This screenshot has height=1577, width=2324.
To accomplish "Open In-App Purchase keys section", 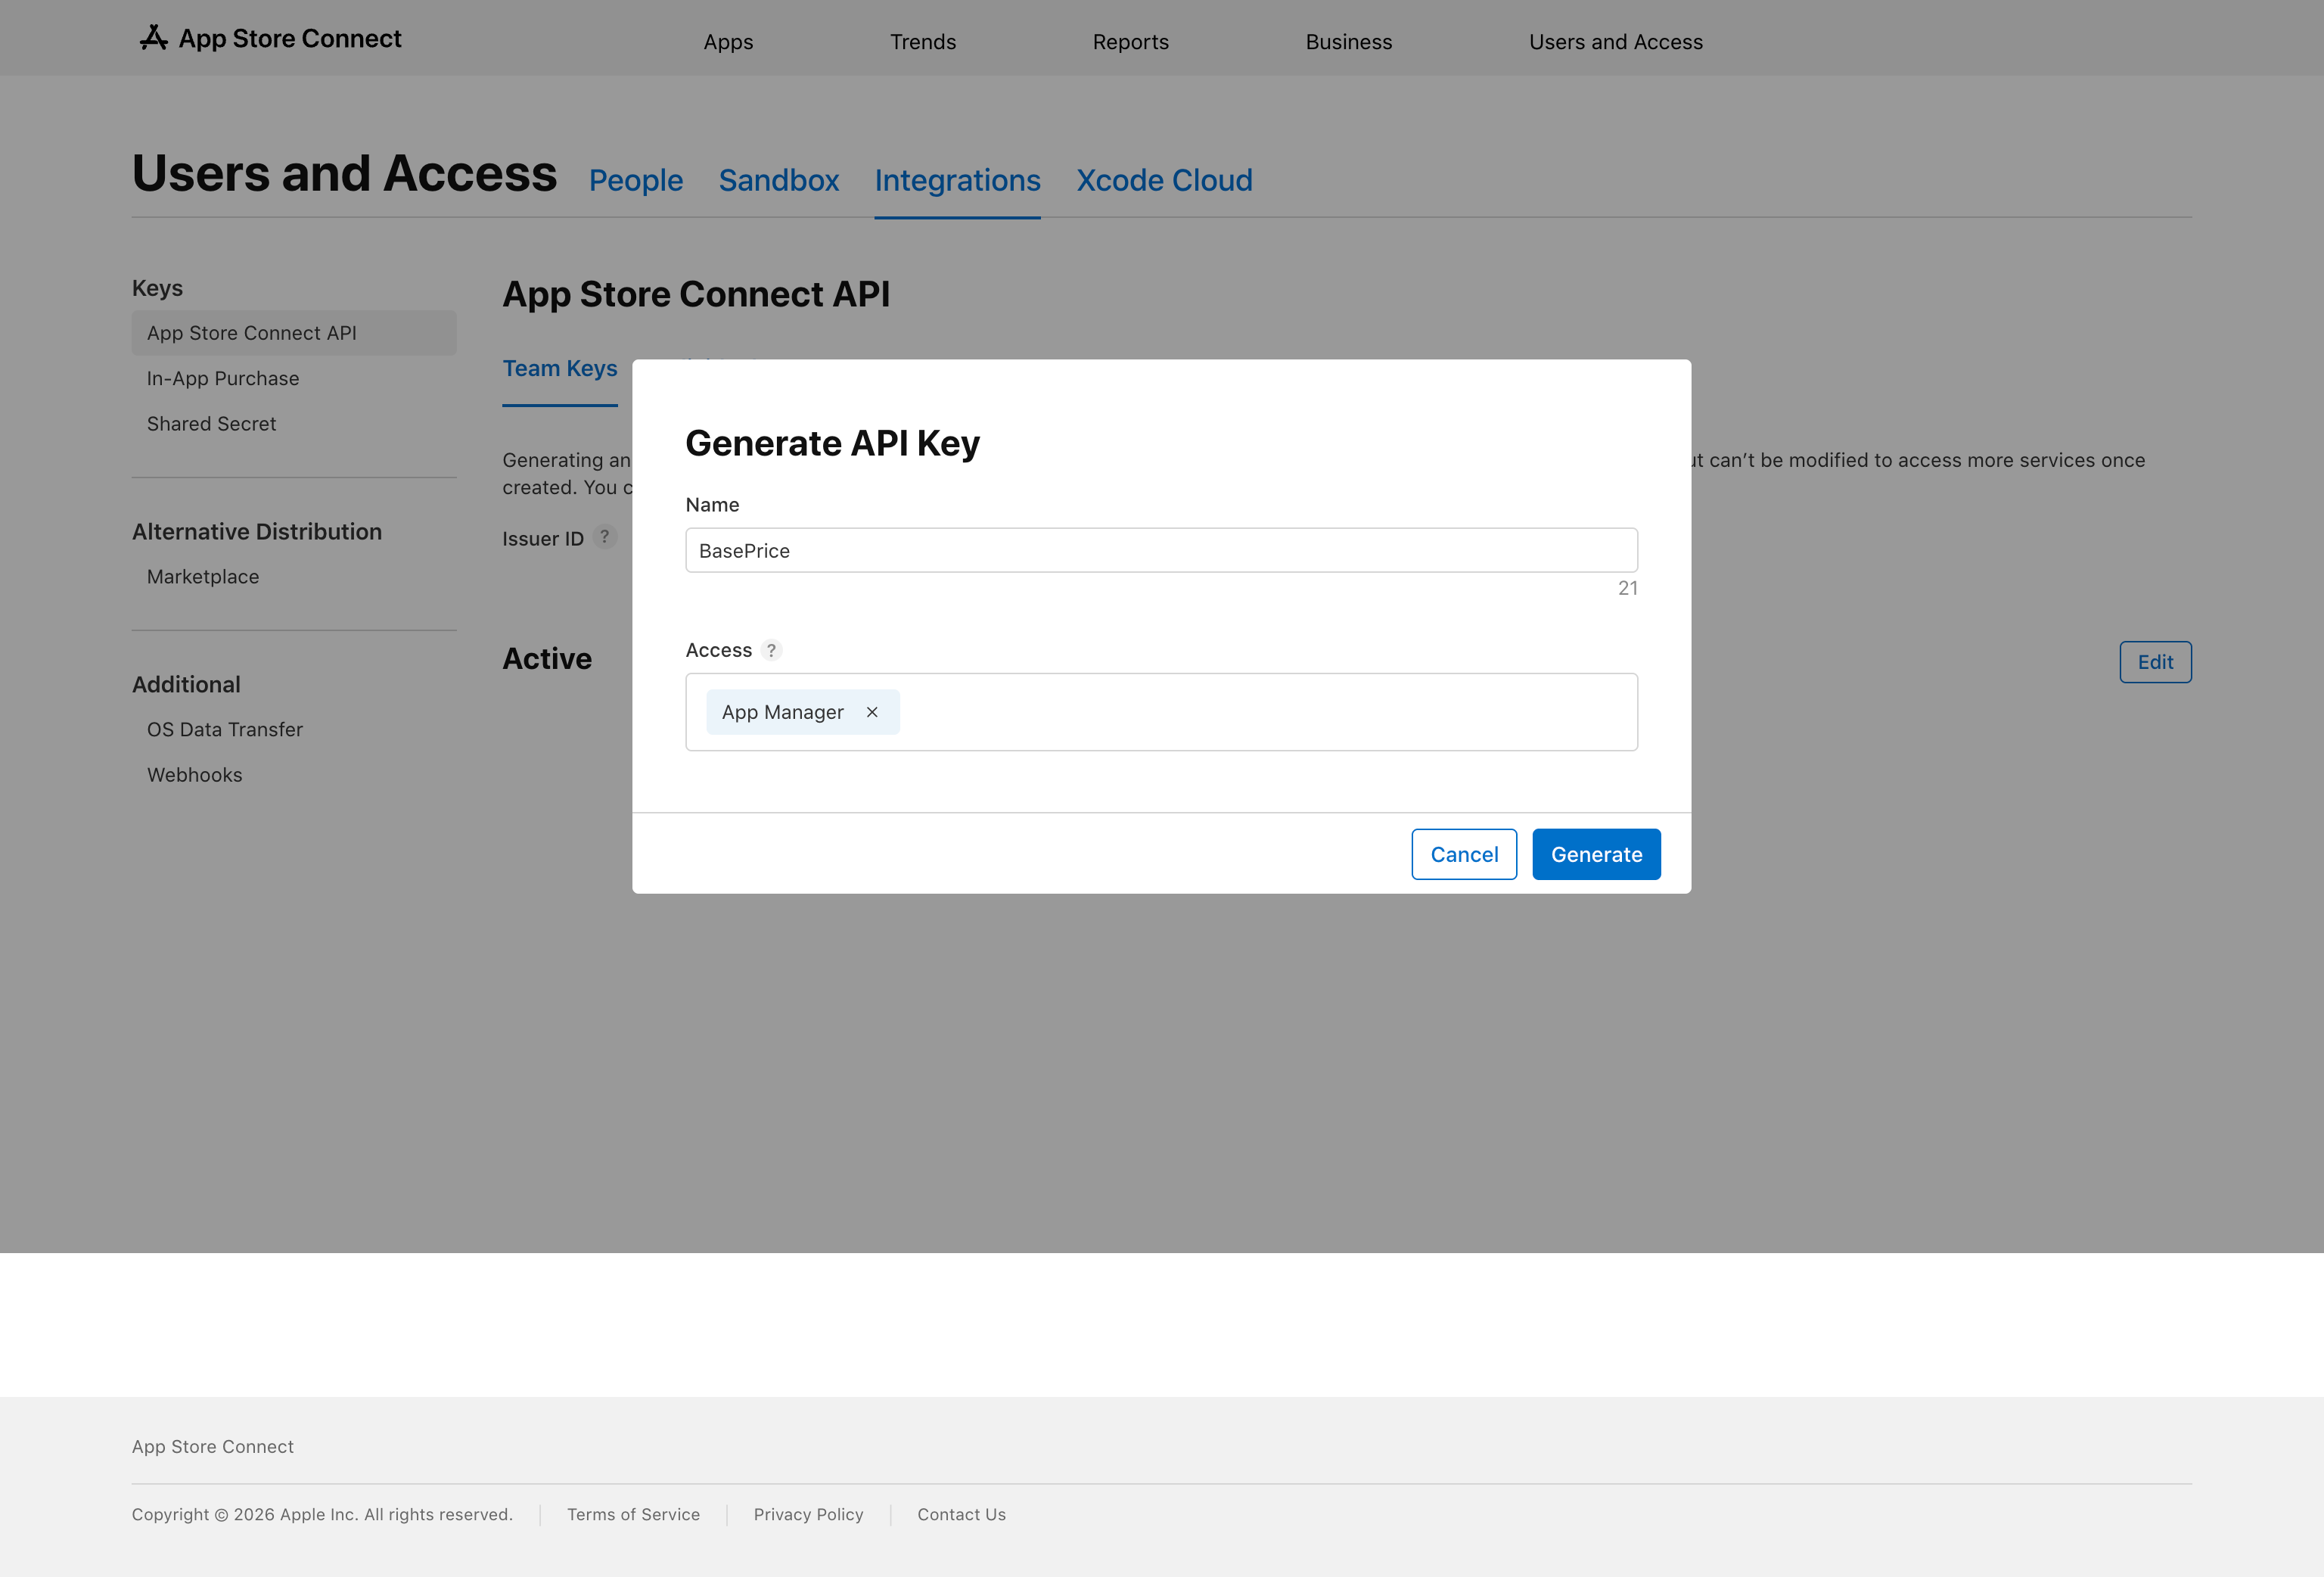I will [x=223, y=378].
